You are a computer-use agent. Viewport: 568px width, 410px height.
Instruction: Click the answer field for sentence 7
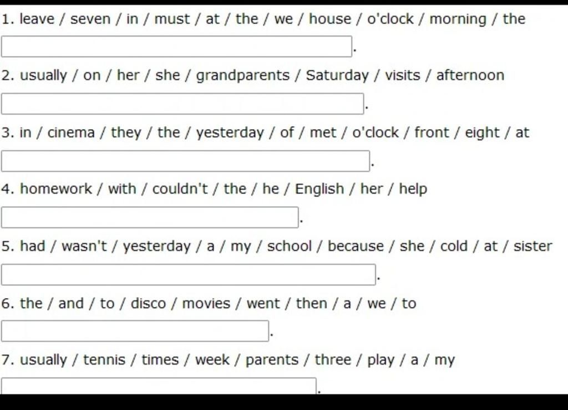[x=159, y=386]
